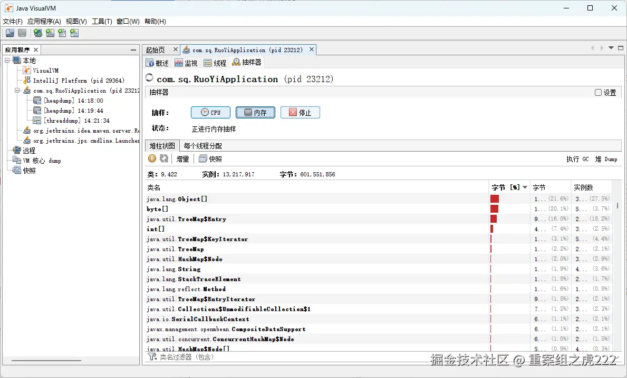Screen dimensions: 627x378
Task: Go to the next tab arrow
Action: pyautogui.click(x=602, y=48)
